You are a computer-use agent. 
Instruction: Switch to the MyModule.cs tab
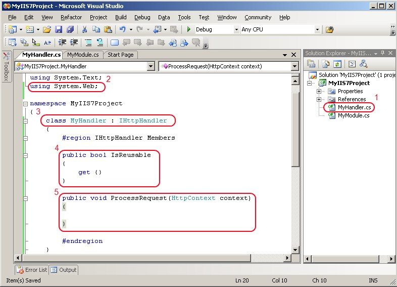tap(83, 55)
